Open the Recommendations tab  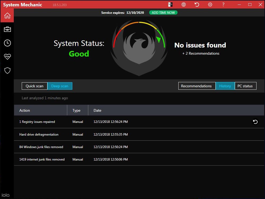(x=197, y=86)
